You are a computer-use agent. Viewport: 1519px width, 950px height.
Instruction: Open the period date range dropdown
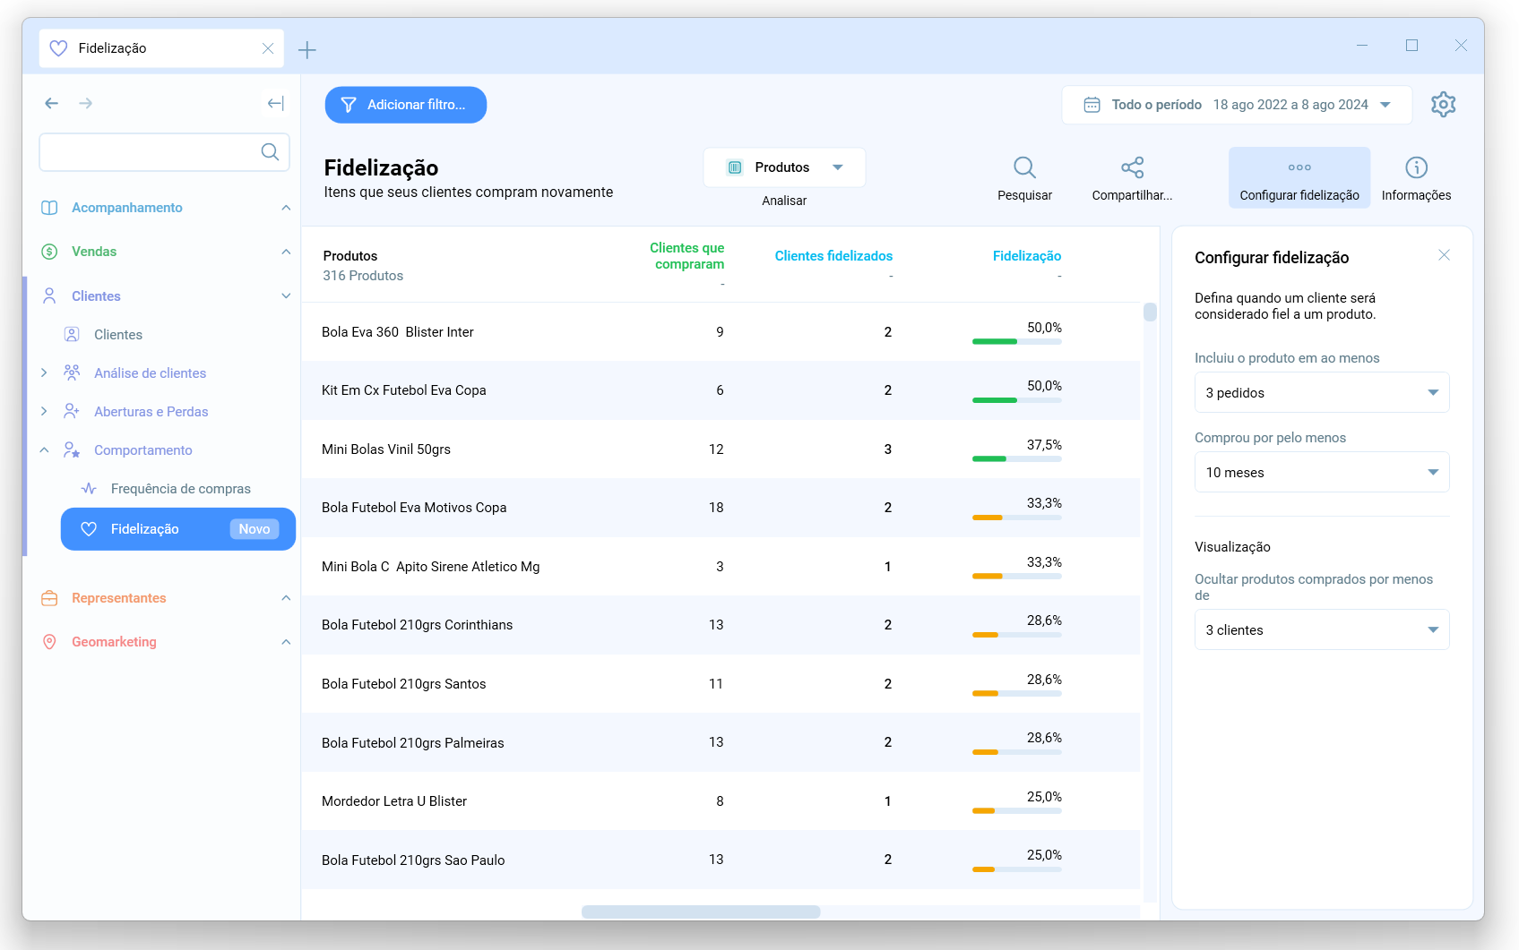[x=1237, y=105]
